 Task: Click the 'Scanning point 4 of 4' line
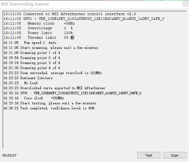click(x=40, y=68)
